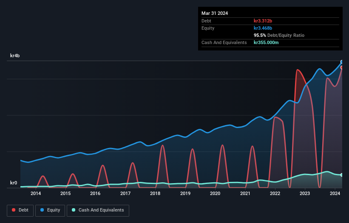Click the 2017 x-axis label
This screenshot has height=223, width=349.
pos(125,193)
